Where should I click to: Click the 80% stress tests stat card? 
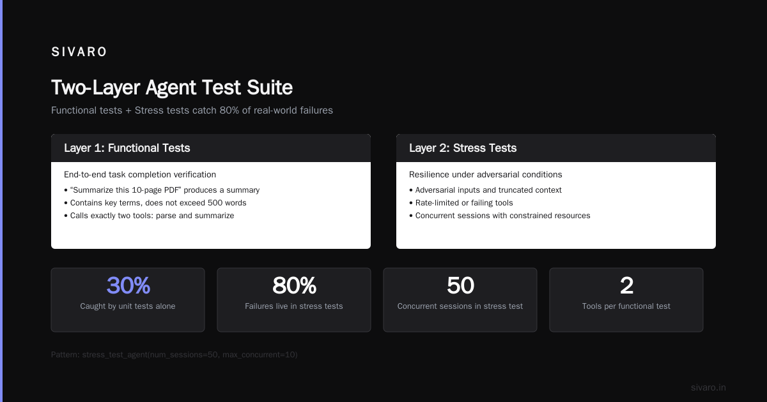click(x=294, y=300)
